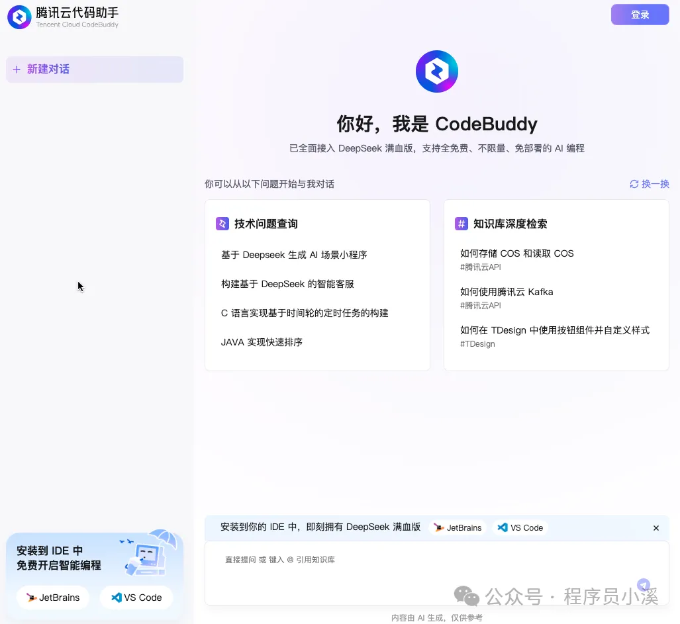Click the 登录 login button
The width and height of the screenshot is (680, 624).
640,14
